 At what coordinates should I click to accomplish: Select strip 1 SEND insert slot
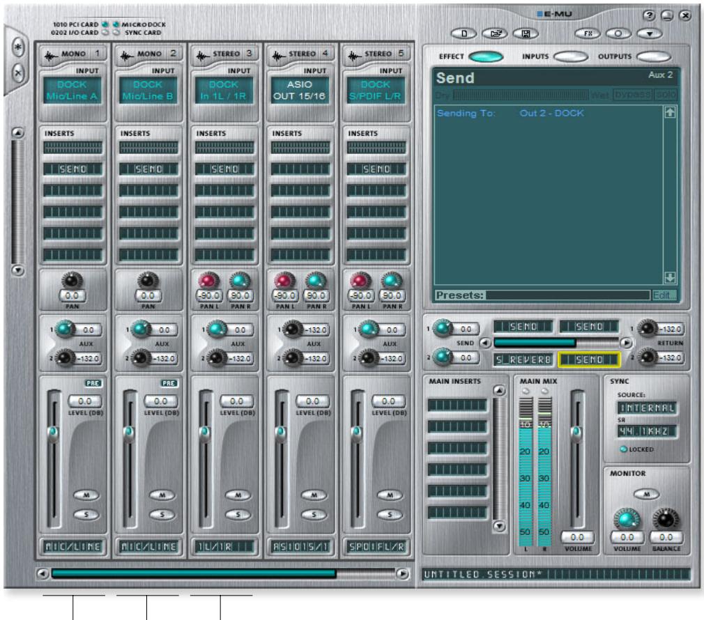click(72, 169)
